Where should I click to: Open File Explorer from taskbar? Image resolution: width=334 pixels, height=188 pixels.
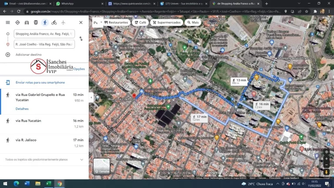coord(38,184)
